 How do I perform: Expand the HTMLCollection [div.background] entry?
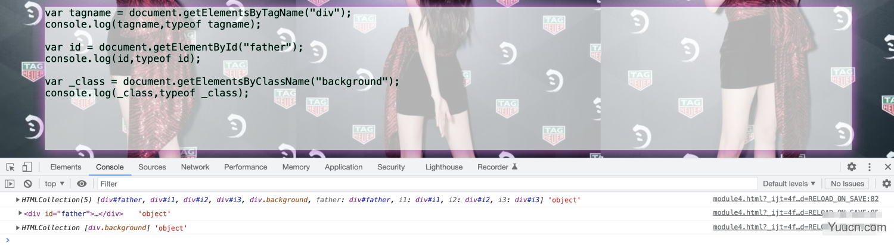tap(18, 228)
